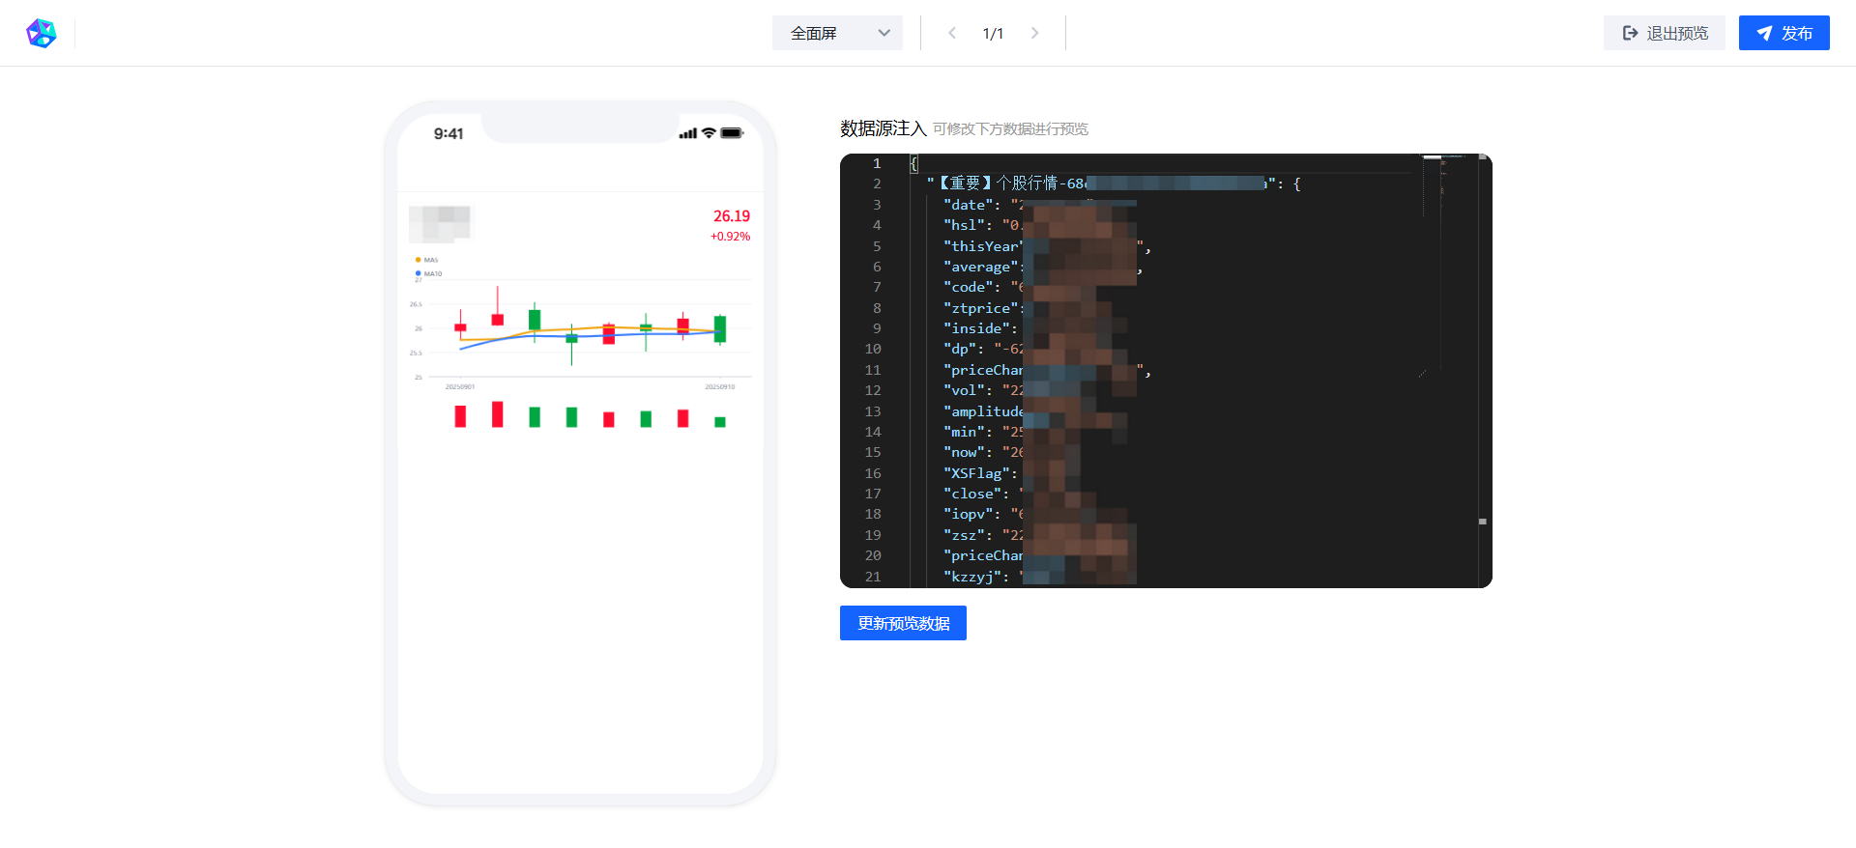Click the "min" key in editor
1856x848 pixels.
[965, 432]
